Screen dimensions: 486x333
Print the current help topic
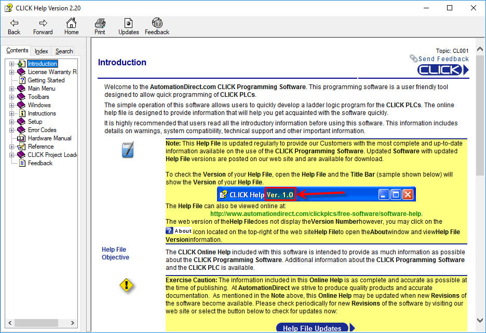(100, 26)
